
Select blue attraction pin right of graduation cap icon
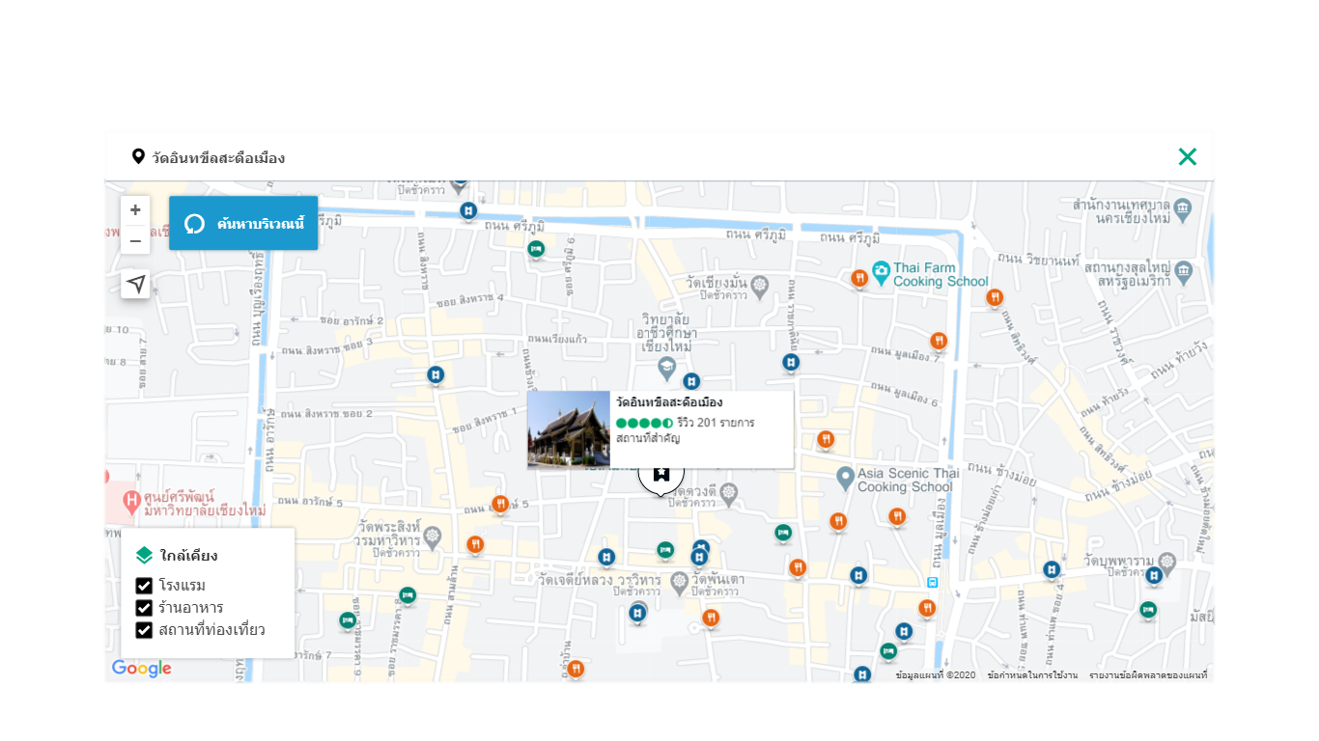690,382
